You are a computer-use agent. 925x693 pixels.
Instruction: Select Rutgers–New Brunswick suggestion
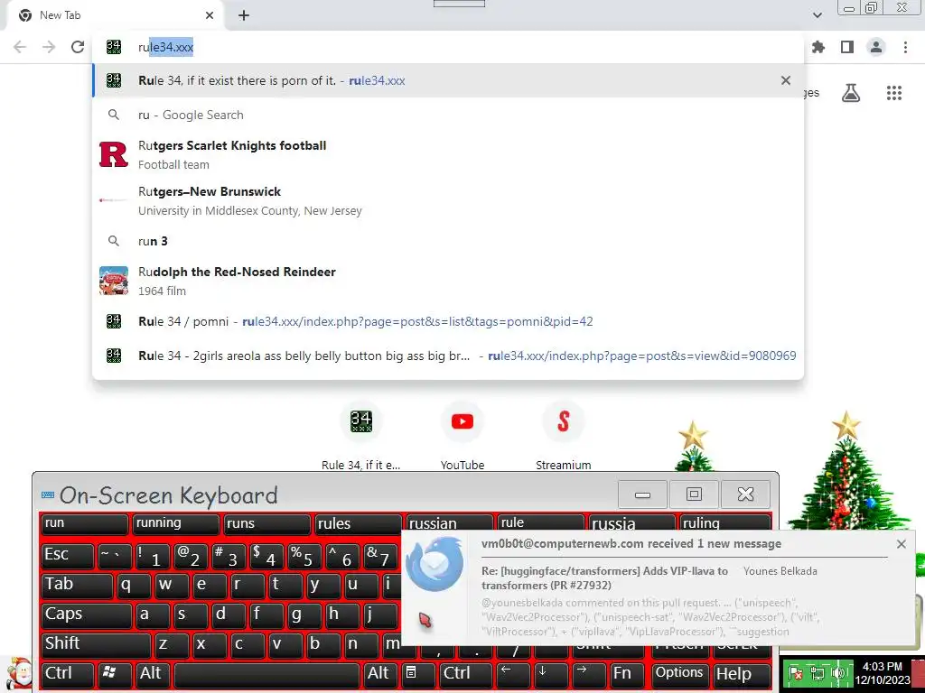[448, 200]
